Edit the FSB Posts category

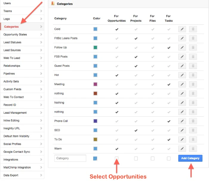point(182,57)
